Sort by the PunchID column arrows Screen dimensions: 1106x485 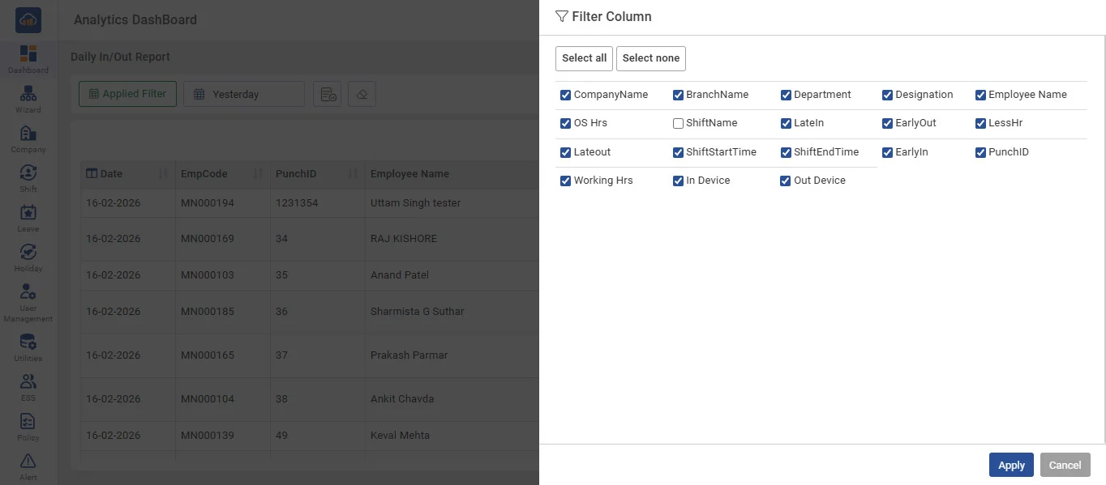pyautogui.click(x=353, y=174)
